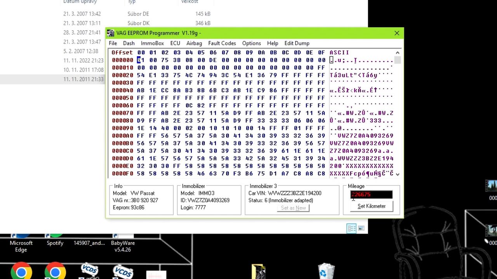This screenshot has width=497, height=279.
Task: Open Spotify desktop shortcut
Action: [55, 239]
